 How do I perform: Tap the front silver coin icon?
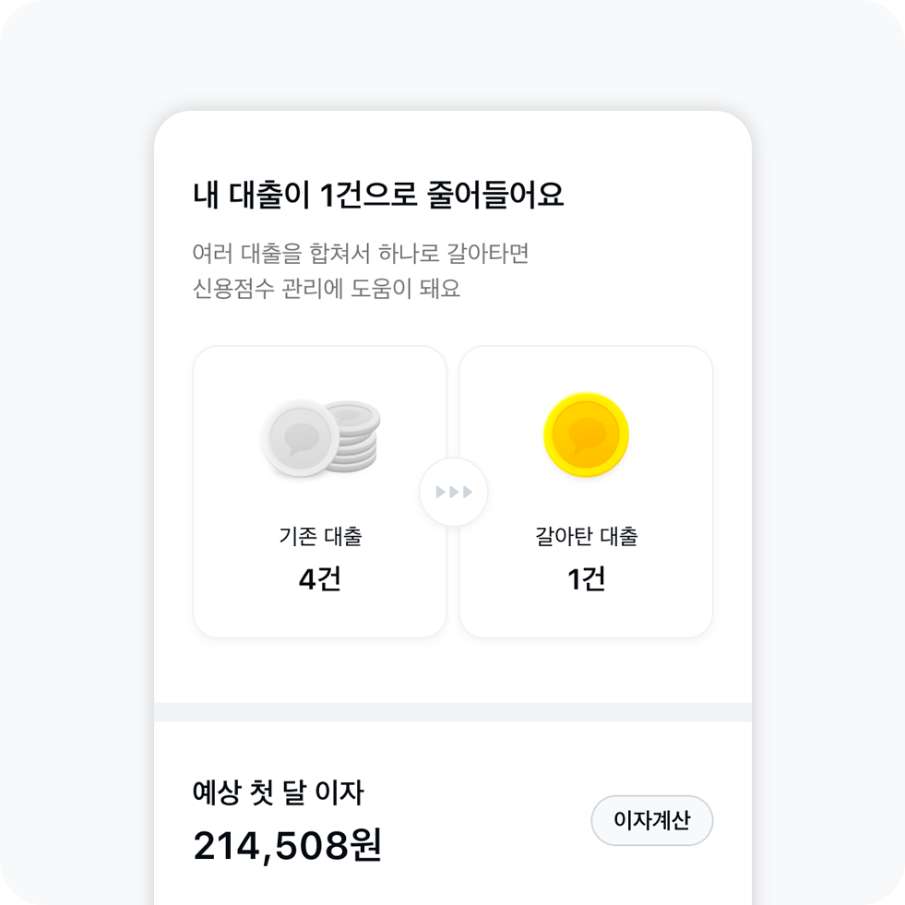(x=301, y=438)
